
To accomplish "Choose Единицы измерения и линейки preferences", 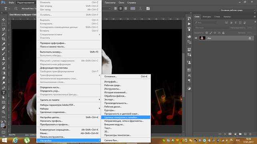I will tap(126, 117).
